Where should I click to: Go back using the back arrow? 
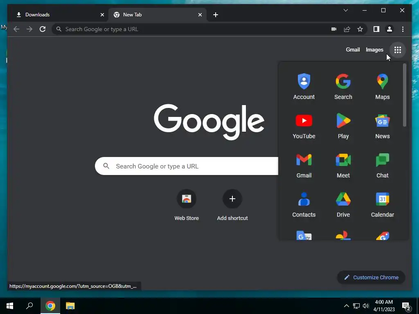[16, 29]
